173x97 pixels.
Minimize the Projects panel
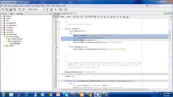coord(51,14)
